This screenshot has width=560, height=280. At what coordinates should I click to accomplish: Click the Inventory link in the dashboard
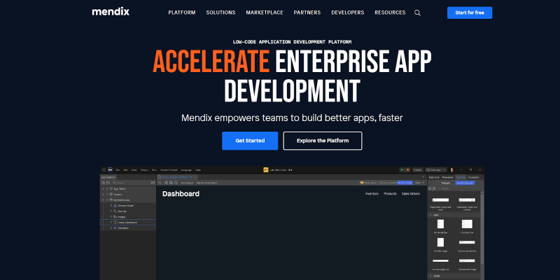pyautogui.click(x=372, y=194)
